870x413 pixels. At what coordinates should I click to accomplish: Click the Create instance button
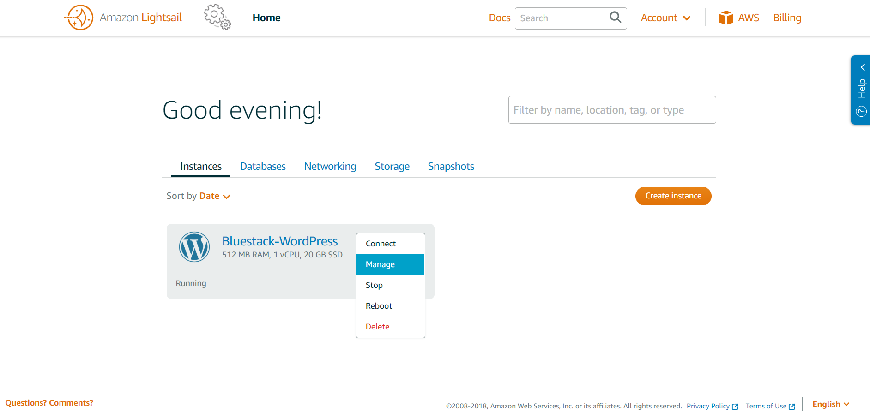(x=673, y=196)
